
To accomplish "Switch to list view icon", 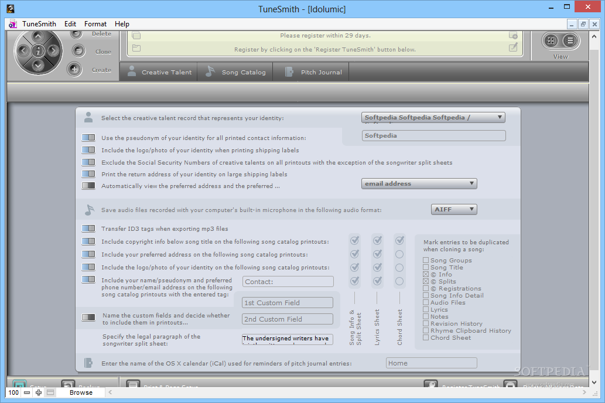I will [x=570, y=40].
